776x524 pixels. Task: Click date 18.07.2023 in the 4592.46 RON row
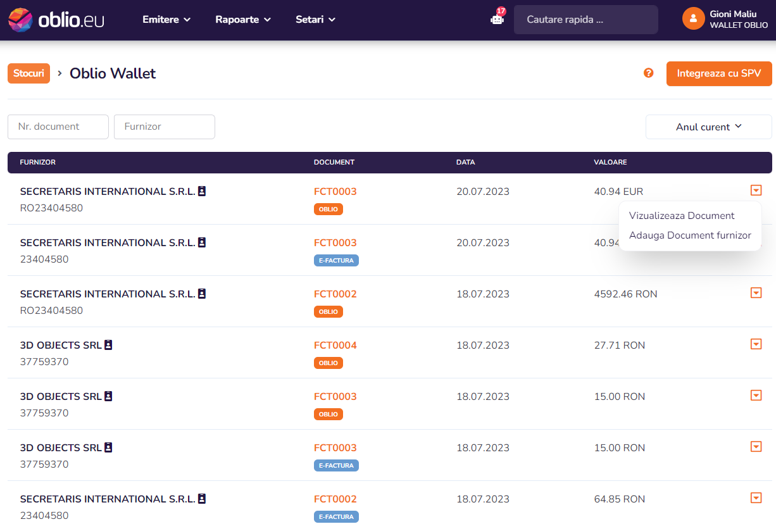tap(483, 294)
